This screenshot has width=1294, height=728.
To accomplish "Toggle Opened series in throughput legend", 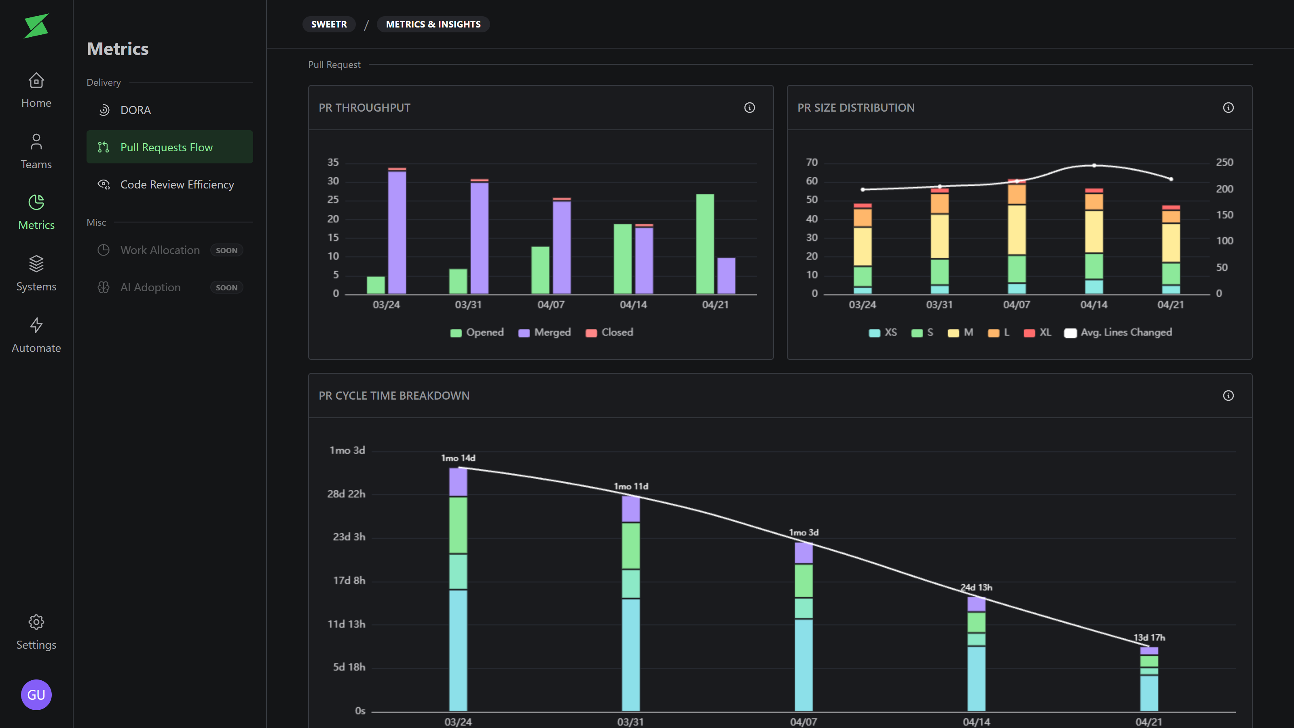I will tap(477, 332).
